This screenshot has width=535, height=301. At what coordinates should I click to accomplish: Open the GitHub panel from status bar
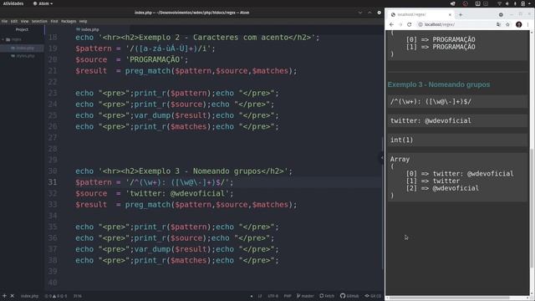[349, 296]
